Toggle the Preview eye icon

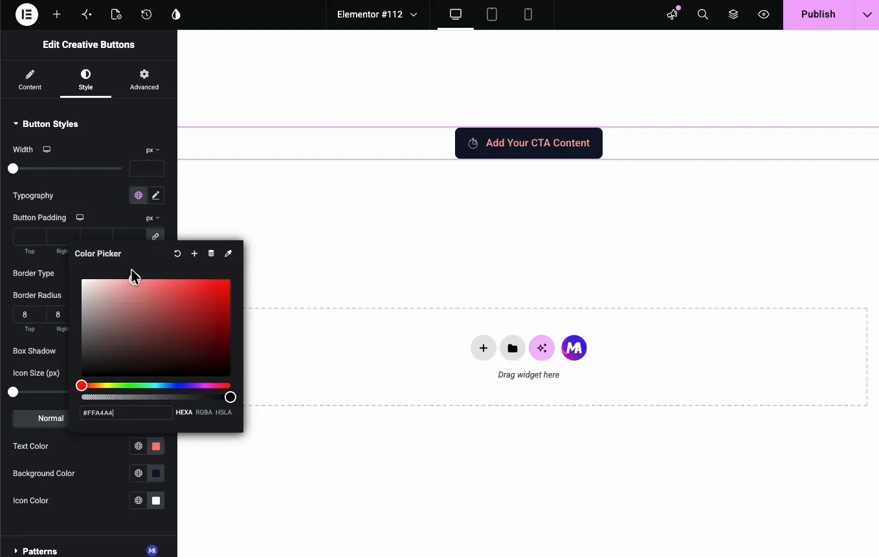764,14
